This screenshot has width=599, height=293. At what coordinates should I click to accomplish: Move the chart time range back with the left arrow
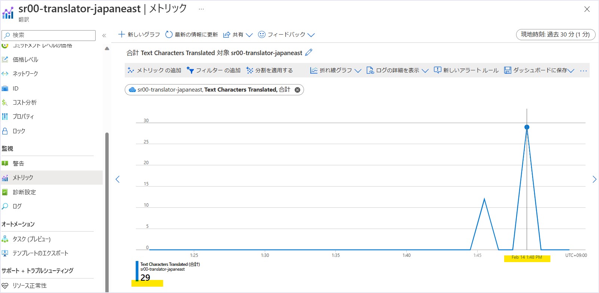(118, 179)
